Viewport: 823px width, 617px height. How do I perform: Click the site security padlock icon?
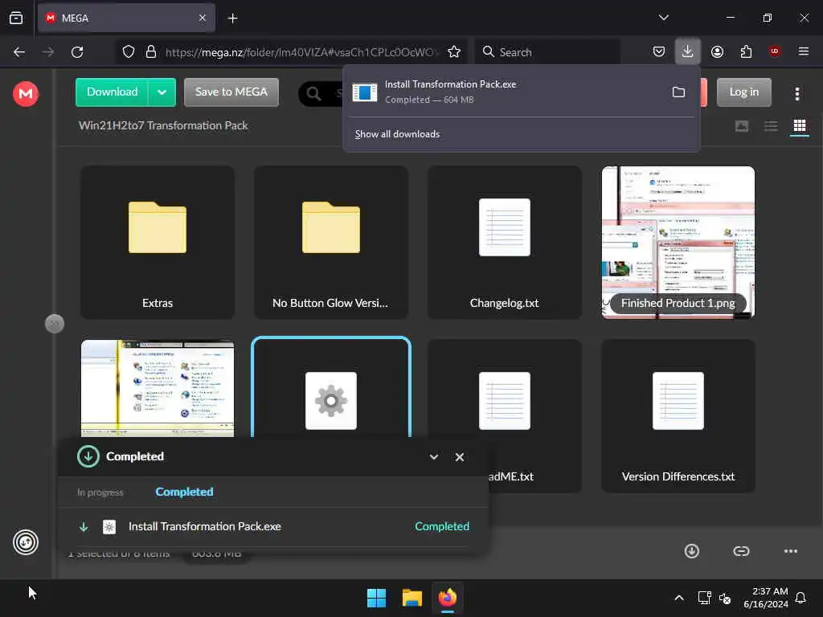[151, 51]
